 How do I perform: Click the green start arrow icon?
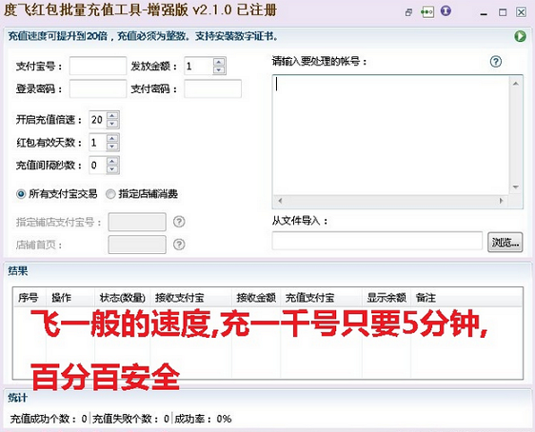click(x=520, y=36)
